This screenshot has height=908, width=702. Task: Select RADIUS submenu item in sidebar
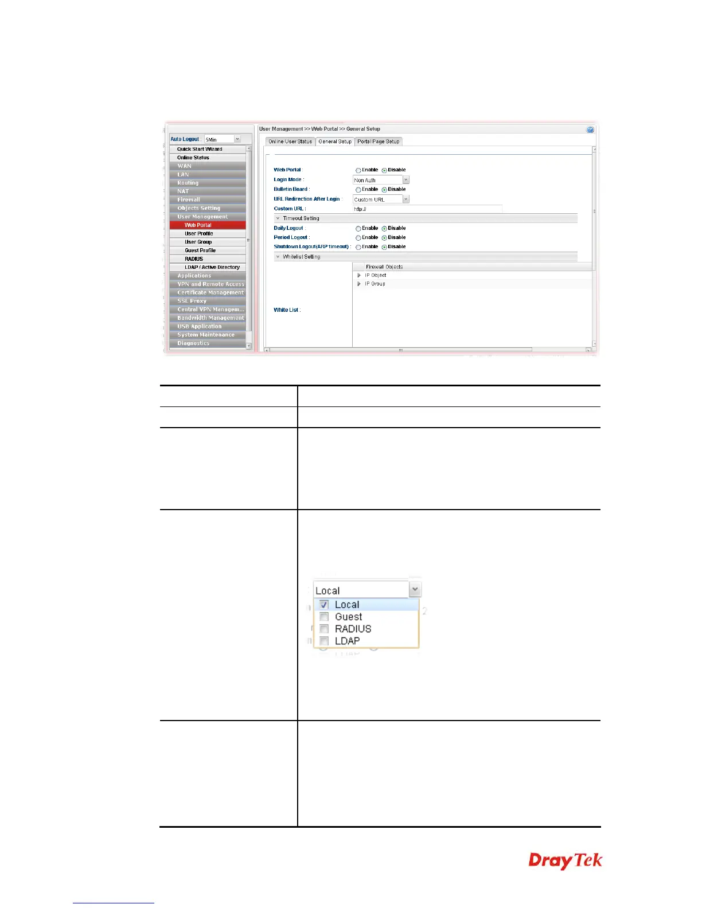tap(208, 259)
